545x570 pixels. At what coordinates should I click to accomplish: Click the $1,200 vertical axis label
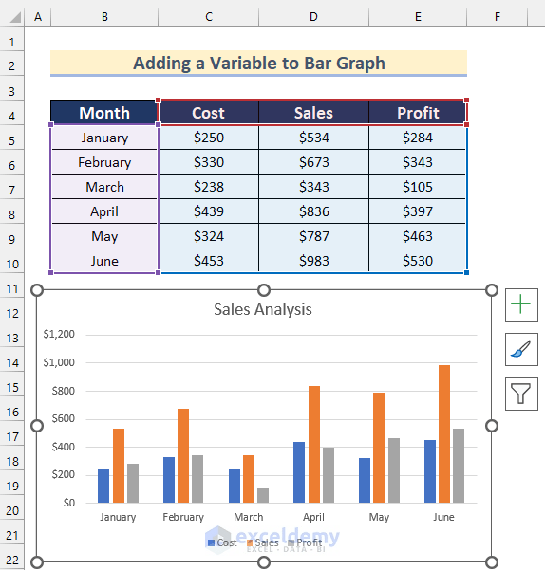pos(59,334)
